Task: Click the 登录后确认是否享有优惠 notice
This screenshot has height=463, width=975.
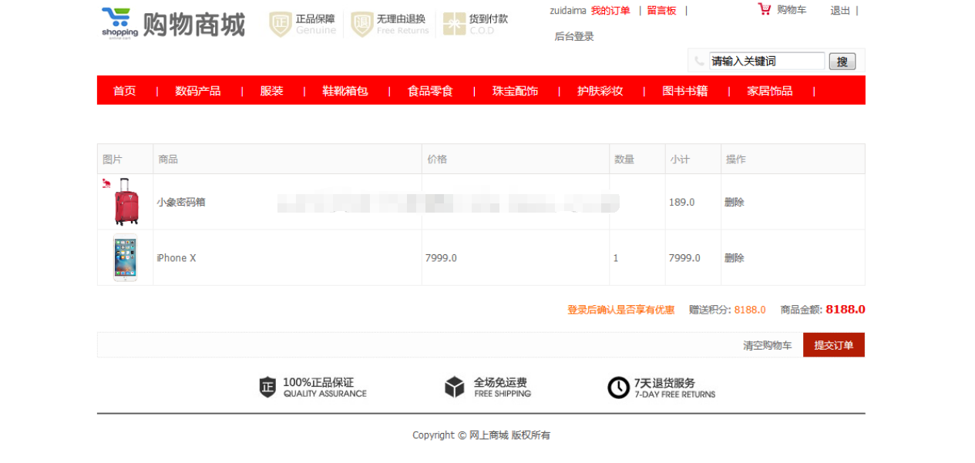Action: tap(621, 310)
